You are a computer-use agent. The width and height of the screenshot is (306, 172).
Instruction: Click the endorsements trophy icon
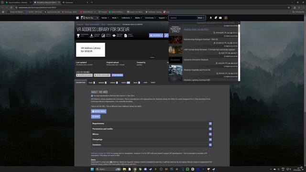[x=78, y=35]
